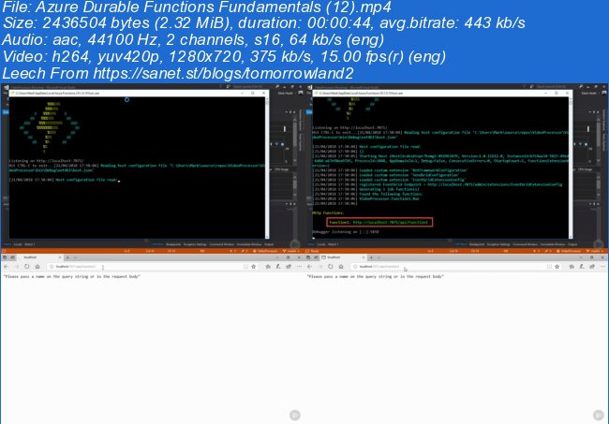Open Exception Settings tab in right frame

(x=498, y=244)
